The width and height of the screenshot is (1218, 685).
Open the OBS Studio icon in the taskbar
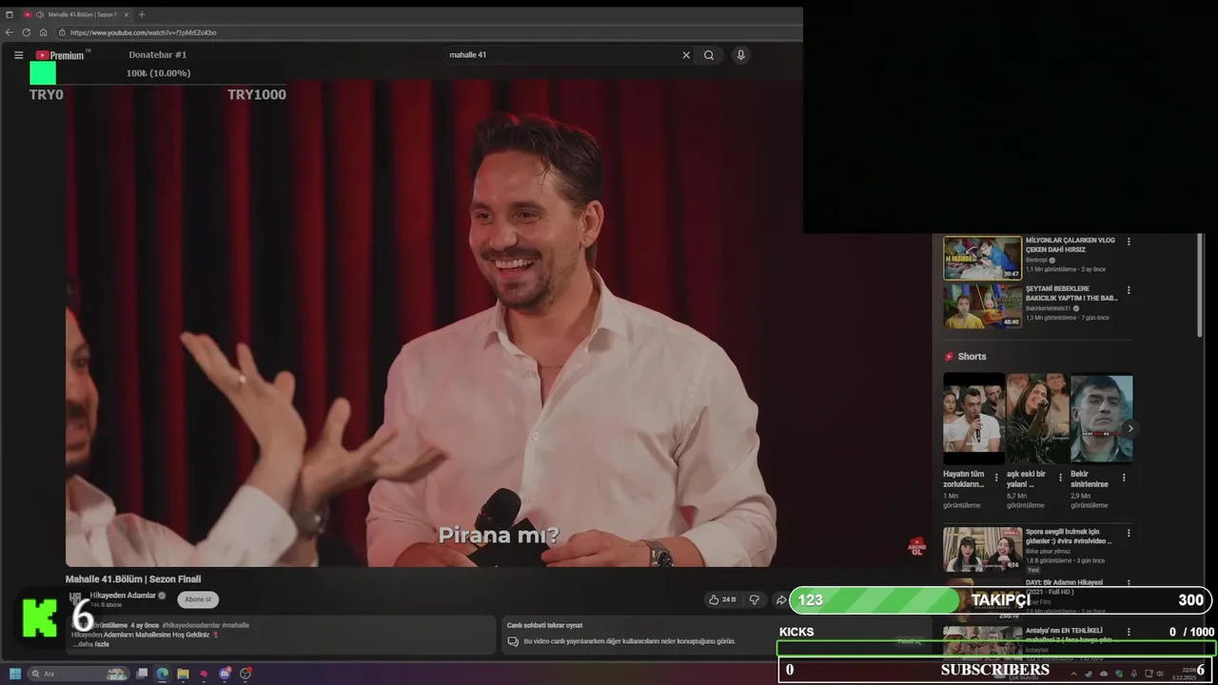[246, 674]
